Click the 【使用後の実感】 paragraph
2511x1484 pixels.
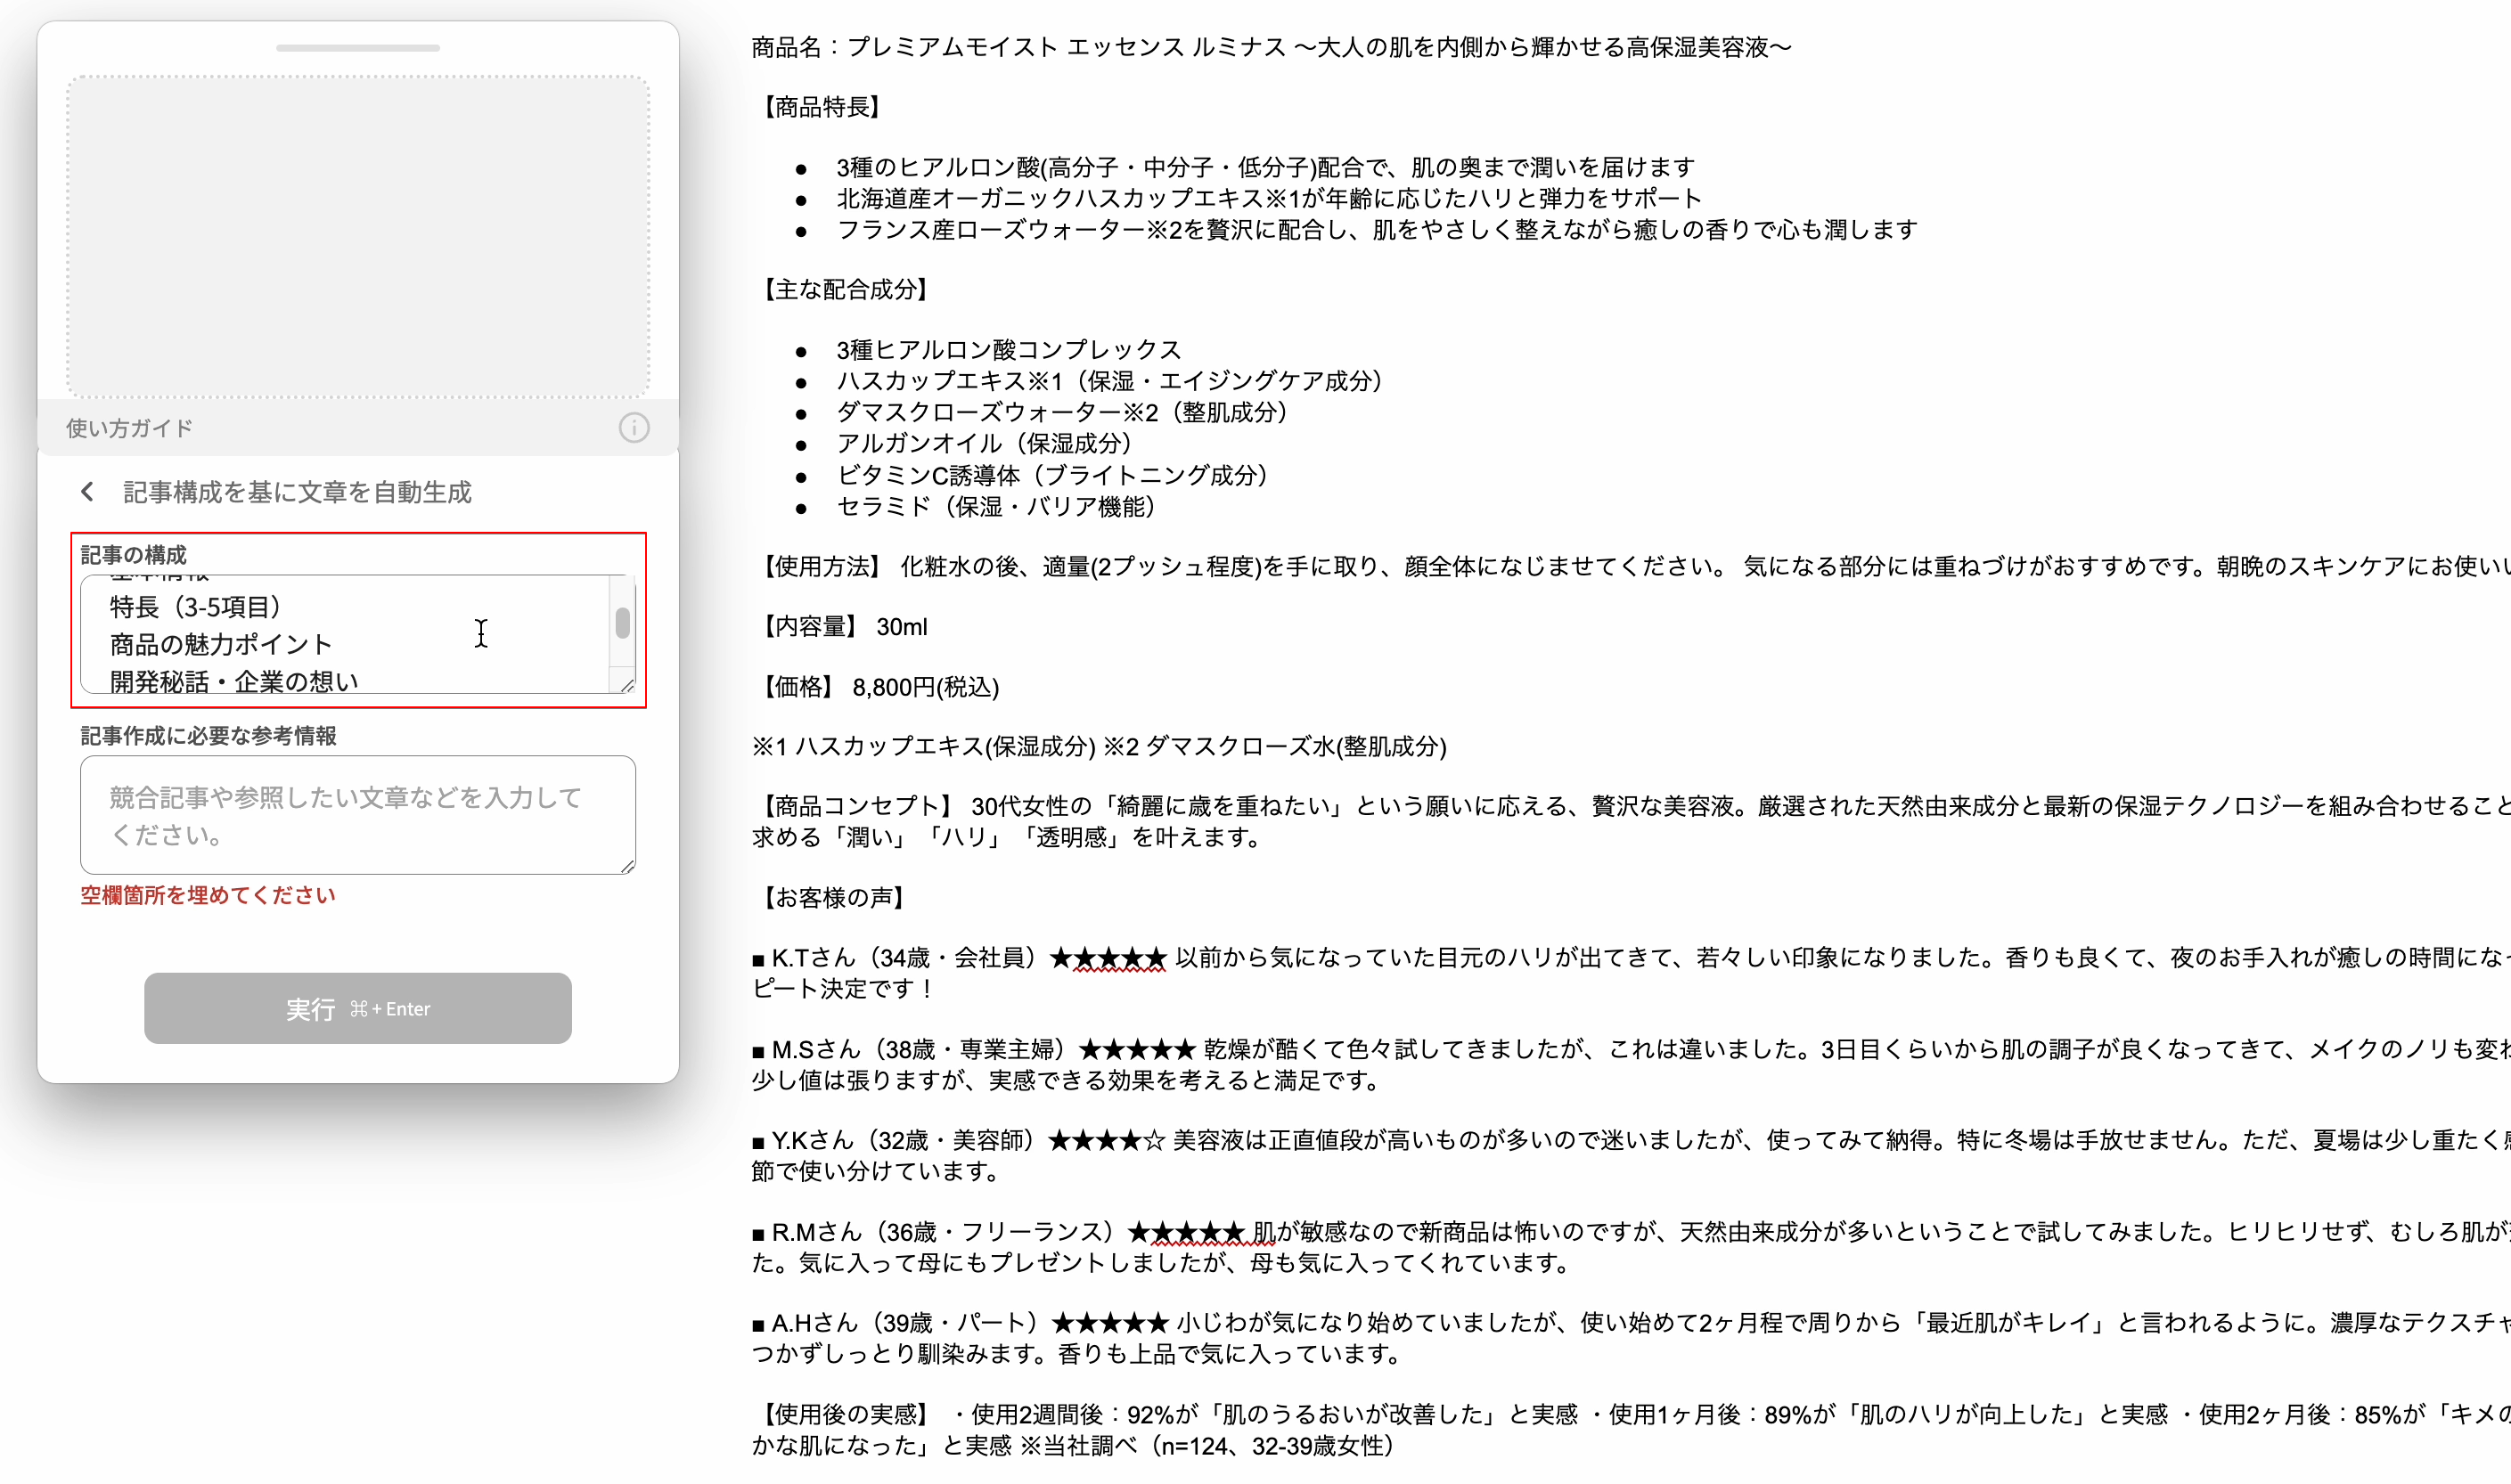pos(1631,1429)
